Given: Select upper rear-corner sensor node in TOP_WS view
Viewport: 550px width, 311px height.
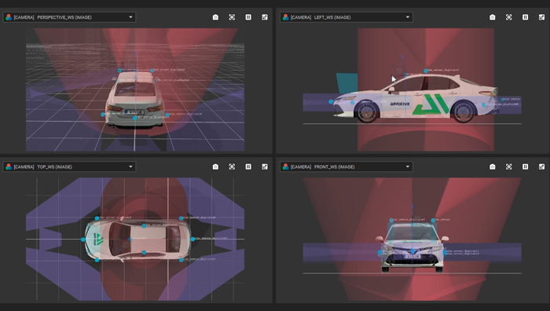Looking at the screenshot, I should (181, 218).
